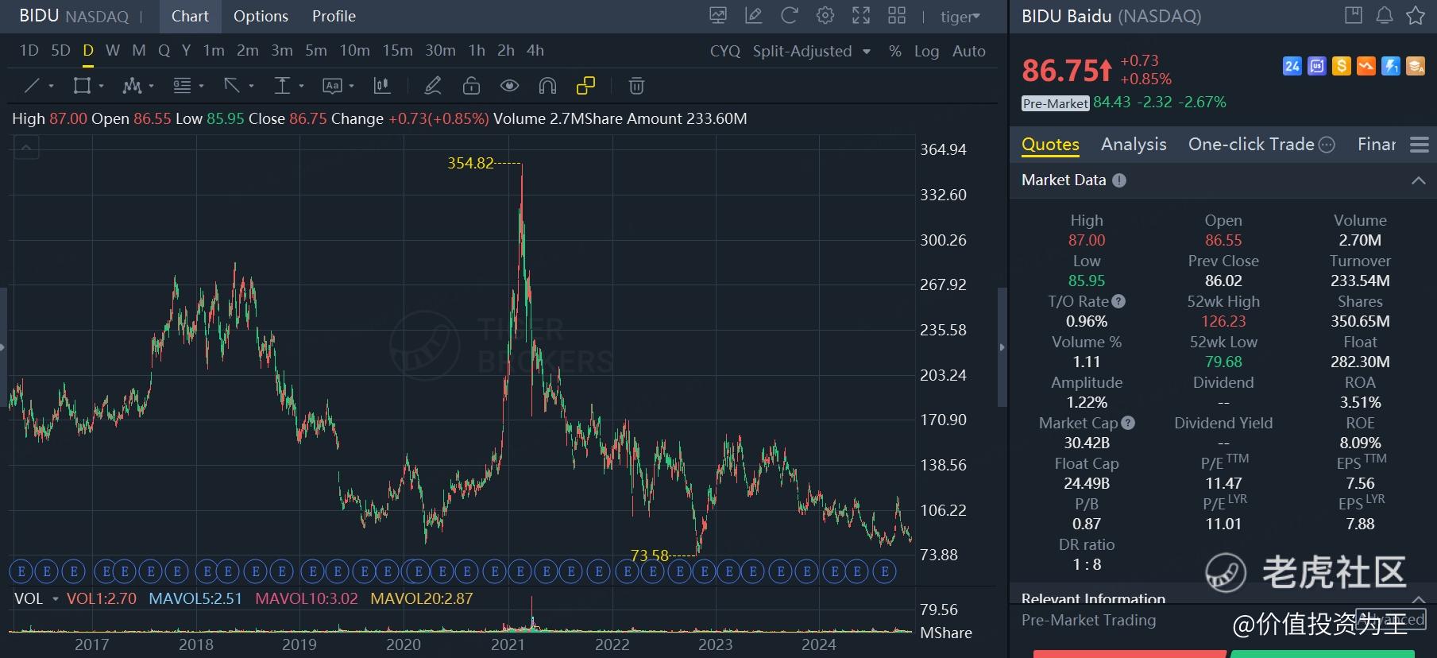Click the right panel splitter collapse handle
1437x658 pixels.
tap(1002, 347)
